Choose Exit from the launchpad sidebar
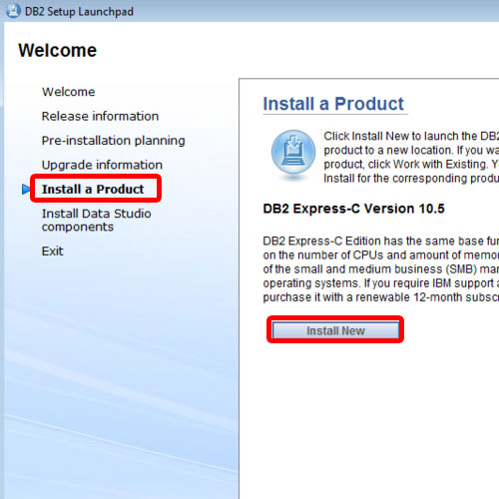This screenshot has width=499, height=499. coord(52,250)
